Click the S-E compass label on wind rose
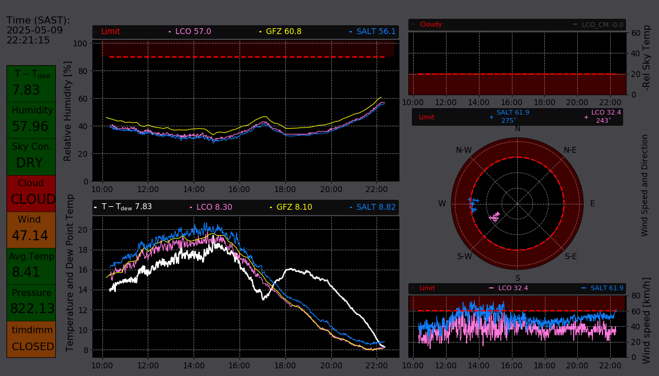This screenshot has height=376, width=659. 571,256
